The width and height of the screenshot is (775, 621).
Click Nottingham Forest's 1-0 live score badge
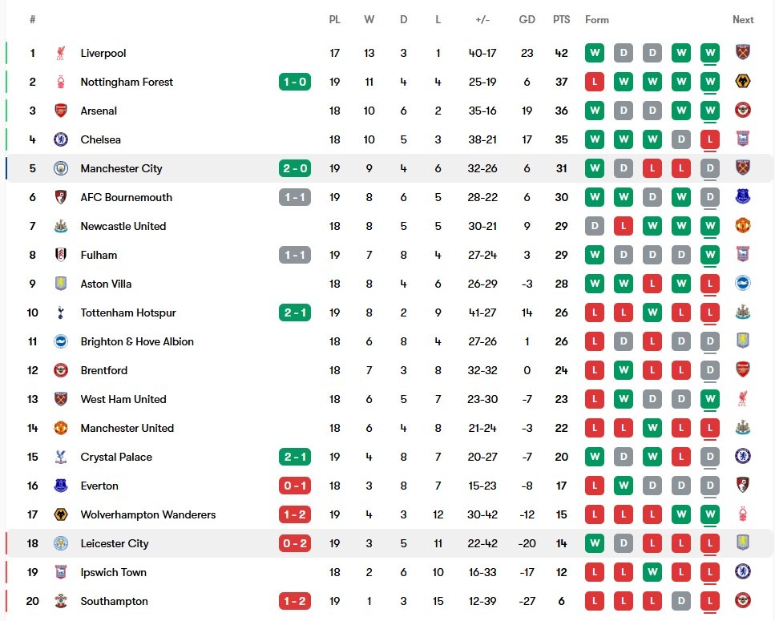(x=295, y=82)
